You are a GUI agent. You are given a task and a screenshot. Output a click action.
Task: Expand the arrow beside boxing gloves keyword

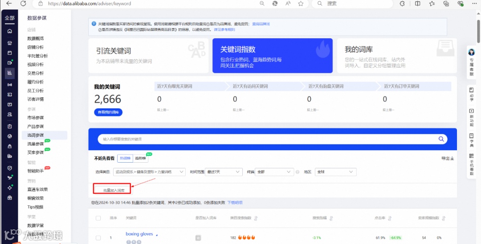point(157,235)
